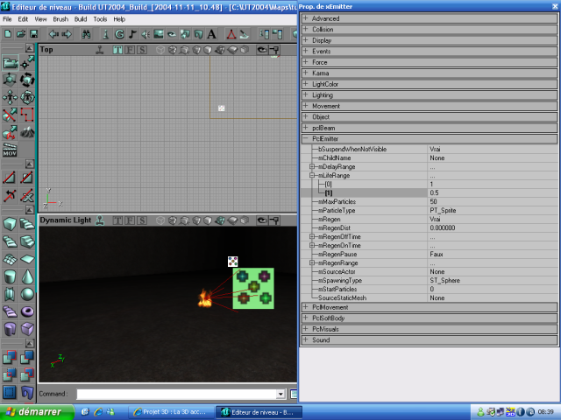Expand the mDelayRange property
The width and height of the screenshot is (561, 420).
(x=311, y=166)
